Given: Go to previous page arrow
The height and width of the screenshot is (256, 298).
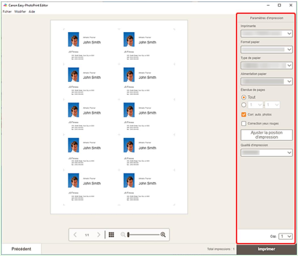Looking at the screenshot, I should (75, 235).
